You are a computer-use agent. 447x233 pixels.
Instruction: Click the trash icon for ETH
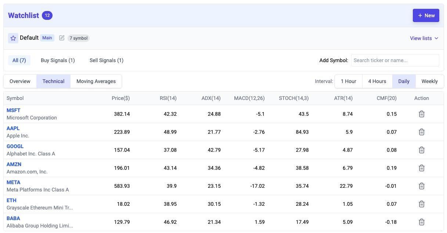pos(421,204)
